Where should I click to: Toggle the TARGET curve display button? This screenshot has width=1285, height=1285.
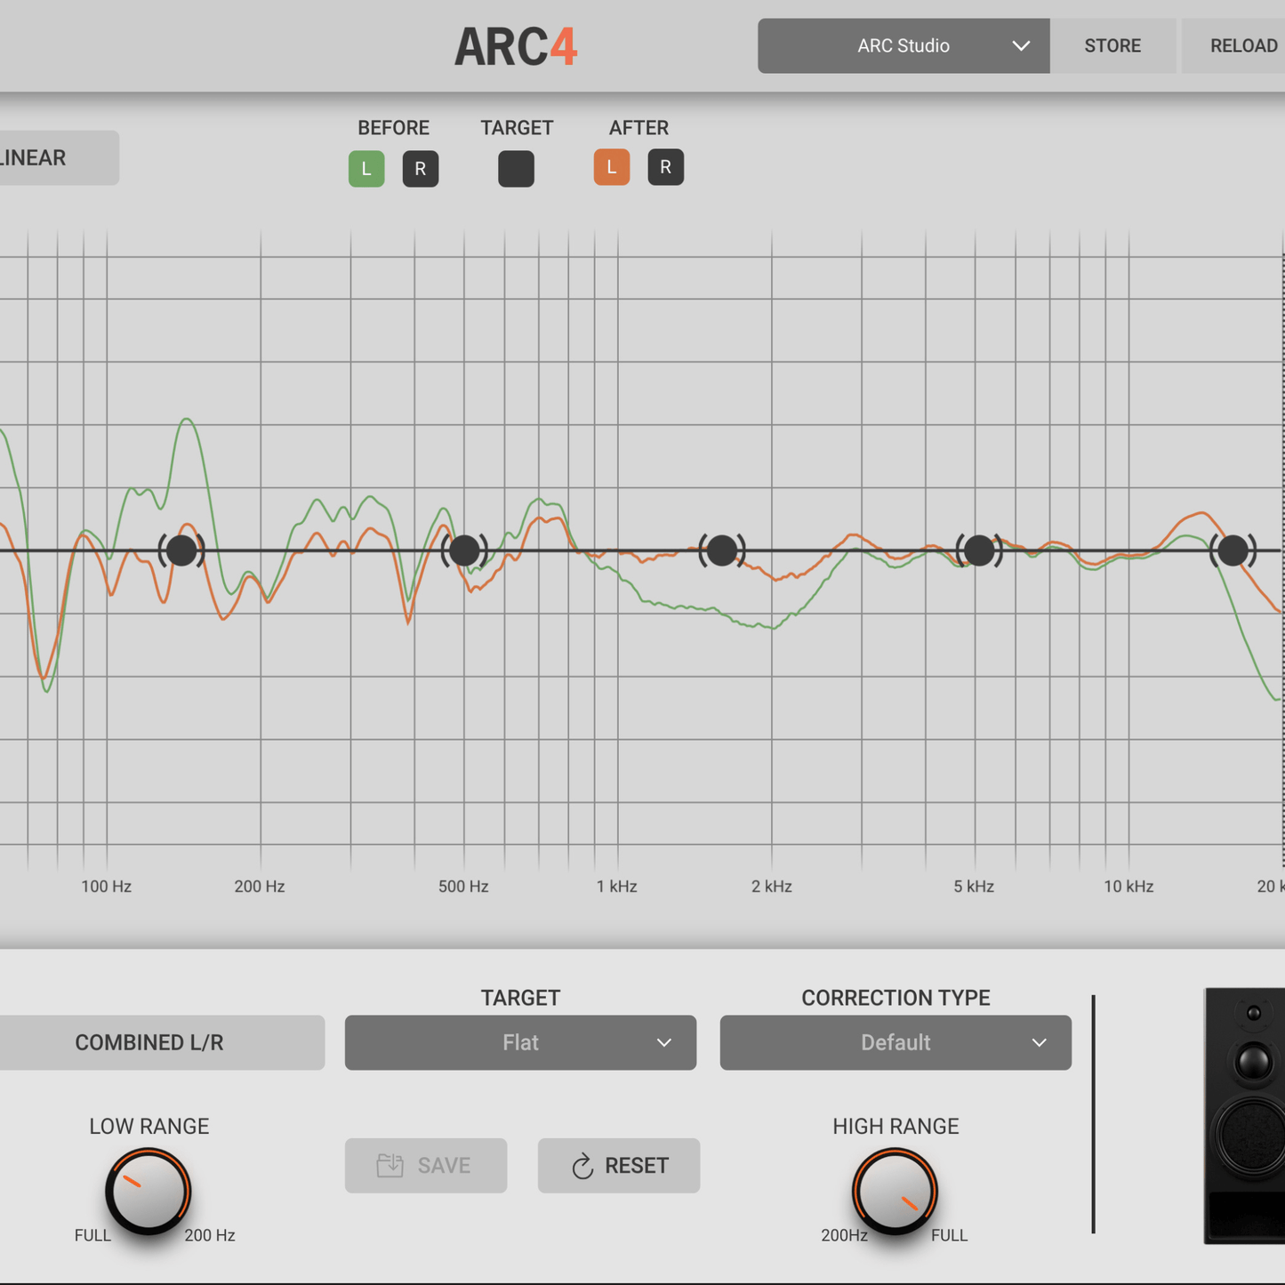point(517,169)
